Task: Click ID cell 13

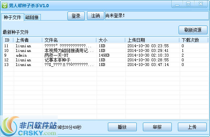Action: coord(6,65)
